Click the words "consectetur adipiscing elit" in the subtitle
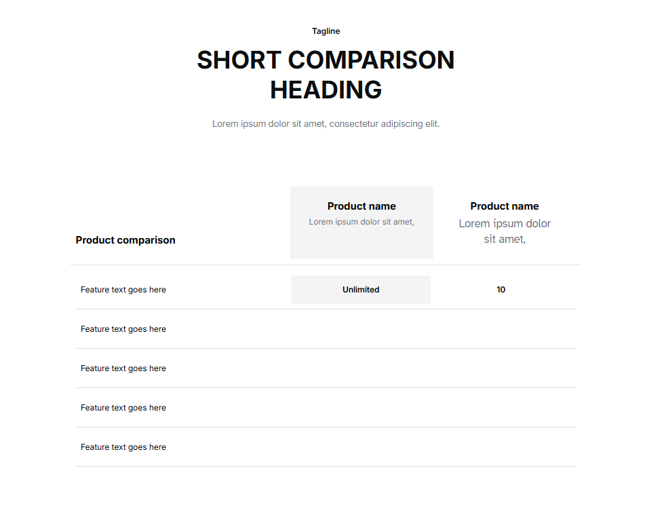664x515 pixels. click(384, 124)
